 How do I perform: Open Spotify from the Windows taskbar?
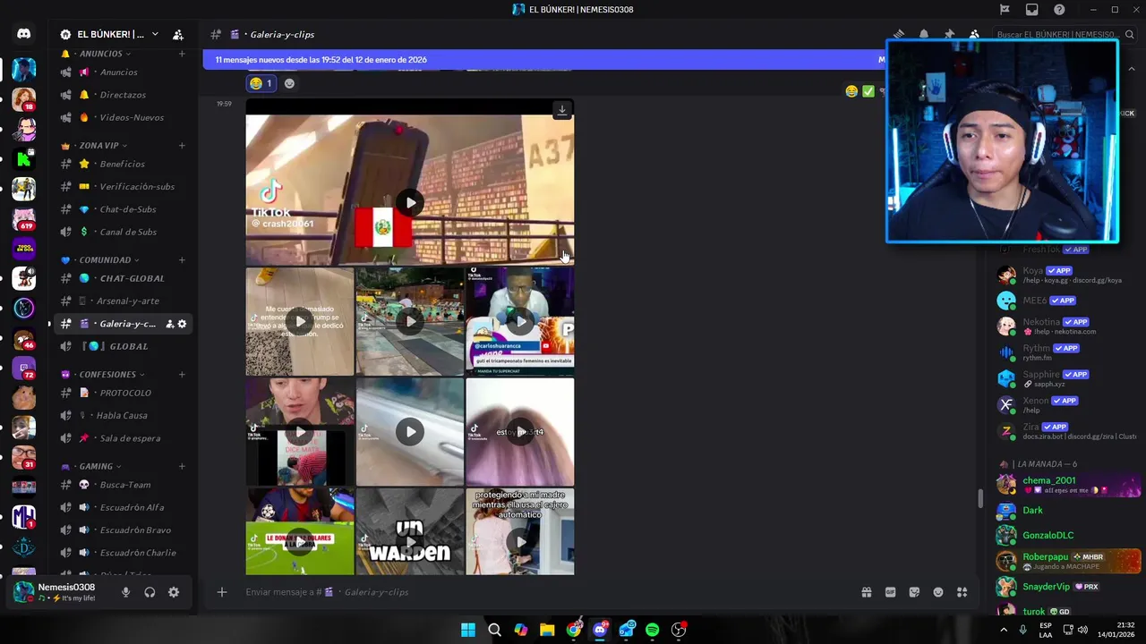pos(653,630)
